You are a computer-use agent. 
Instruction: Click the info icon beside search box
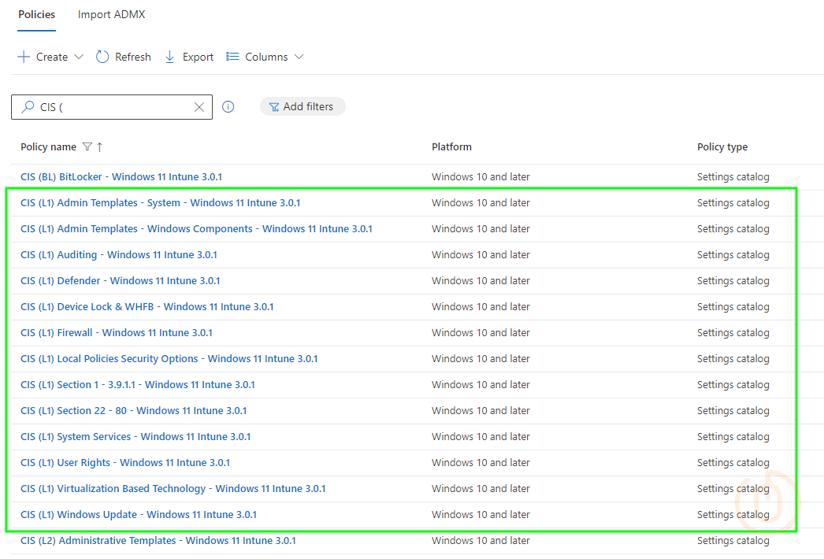coord(228,107)
